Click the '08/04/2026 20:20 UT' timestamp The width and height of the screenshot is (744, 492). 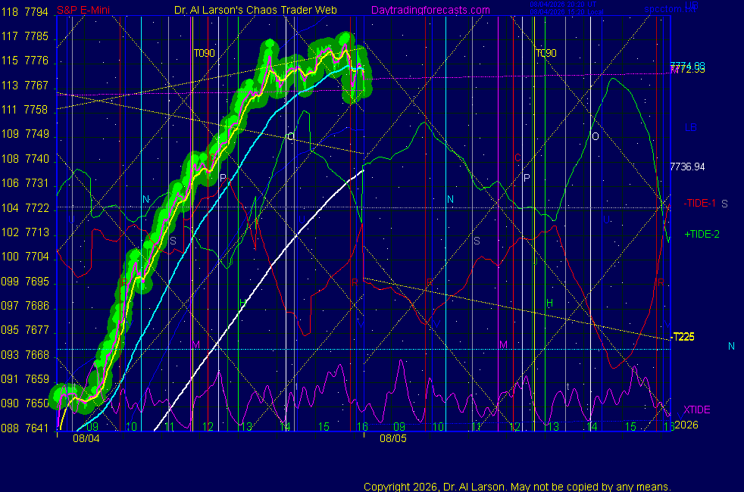point(563,5)
